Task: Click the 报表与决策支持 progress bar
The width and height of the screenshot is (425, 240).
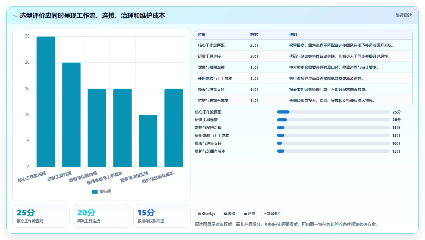Action: (333, 143)
